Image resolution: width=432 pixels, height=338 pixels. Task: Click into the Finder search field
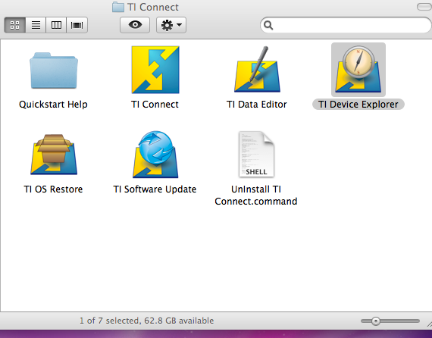tap(346, 25)
